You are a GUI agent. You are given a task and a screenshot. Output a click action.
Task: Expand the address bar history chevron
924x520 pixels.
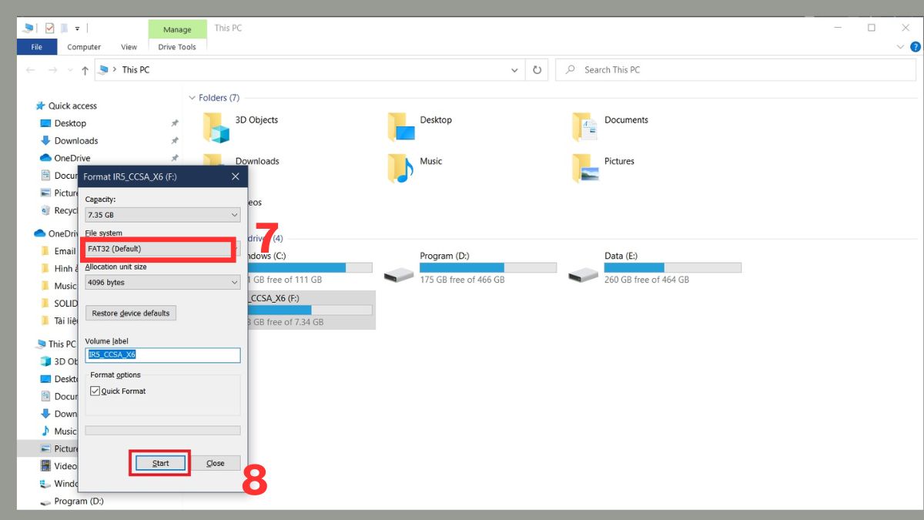(x=515, y=69)
